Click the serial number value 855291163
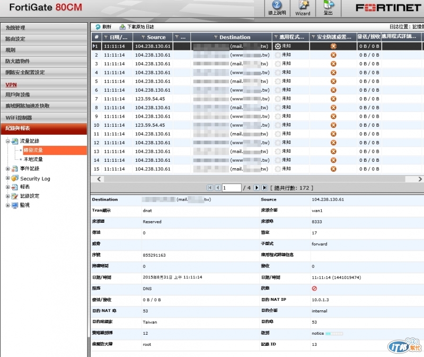Viewport: 424px width, 357px height. (154, 255)
